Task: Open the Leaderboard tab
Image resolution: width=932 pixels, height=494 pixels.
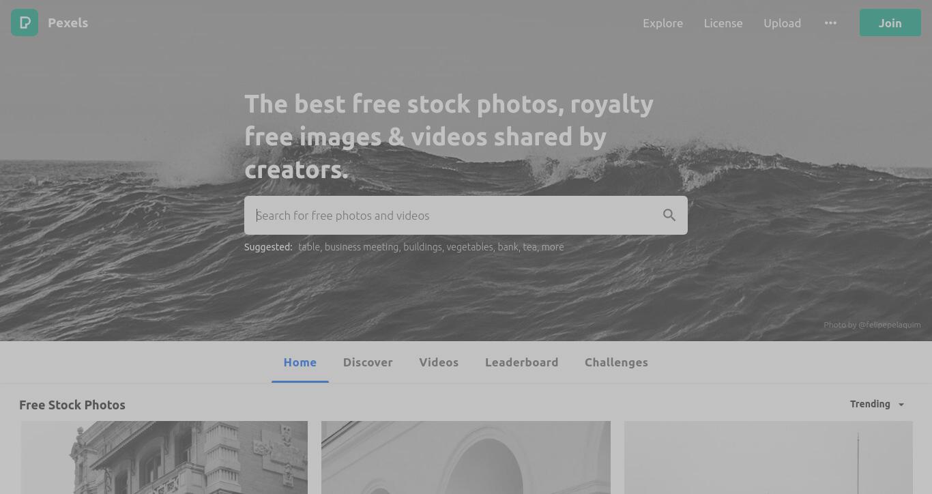Action: [521, 362]
